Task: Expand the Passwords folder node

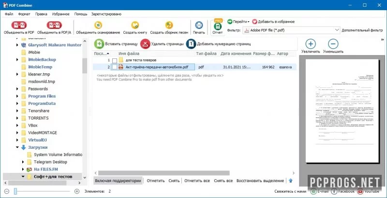Action: coord(17,89)
